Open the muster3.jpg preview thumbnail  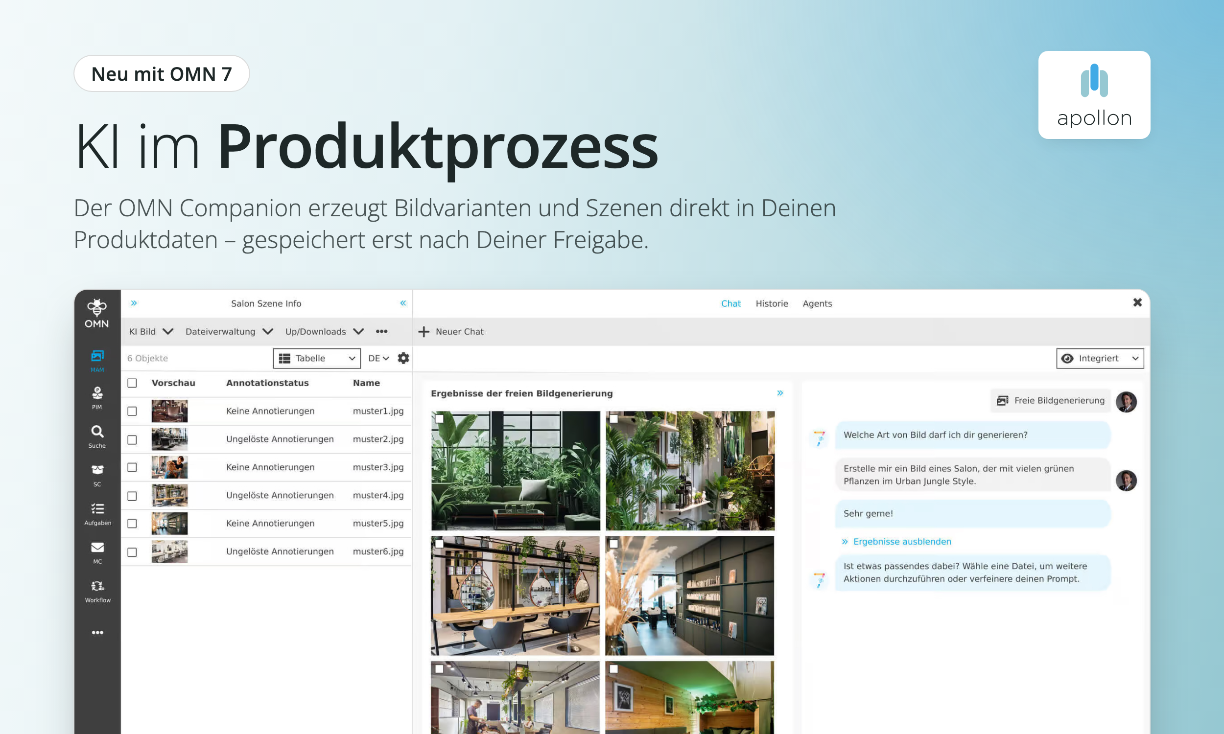169,467
